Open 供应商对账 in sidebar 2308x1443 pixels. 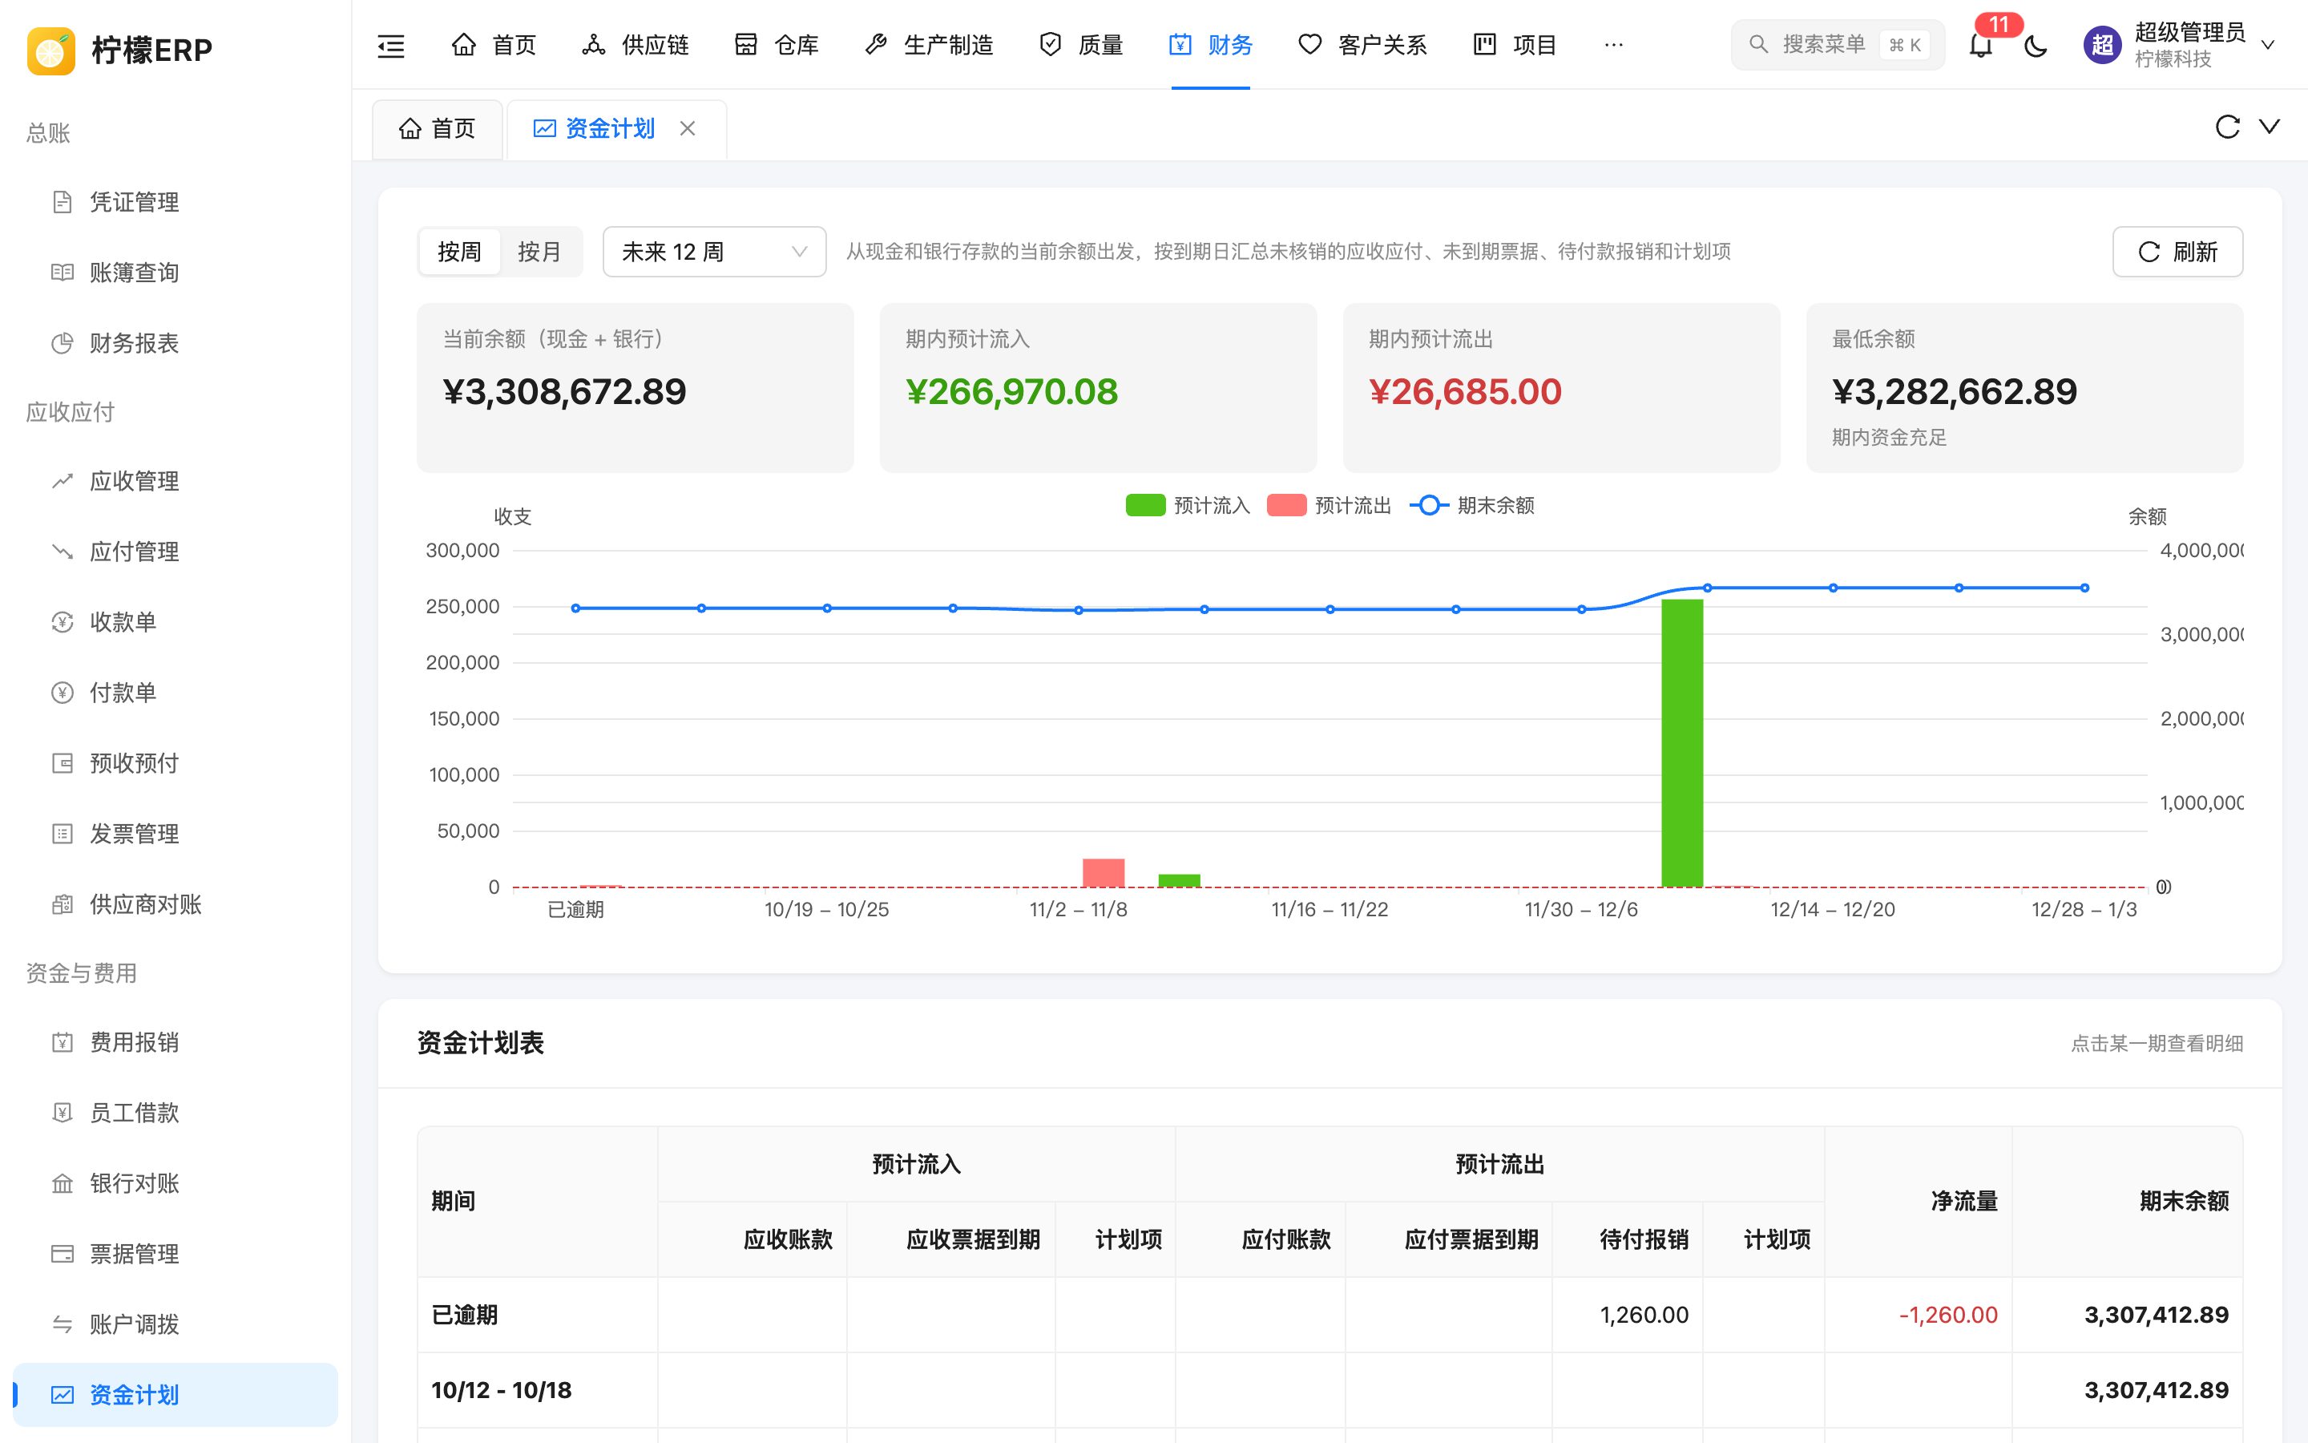(176, 905)
